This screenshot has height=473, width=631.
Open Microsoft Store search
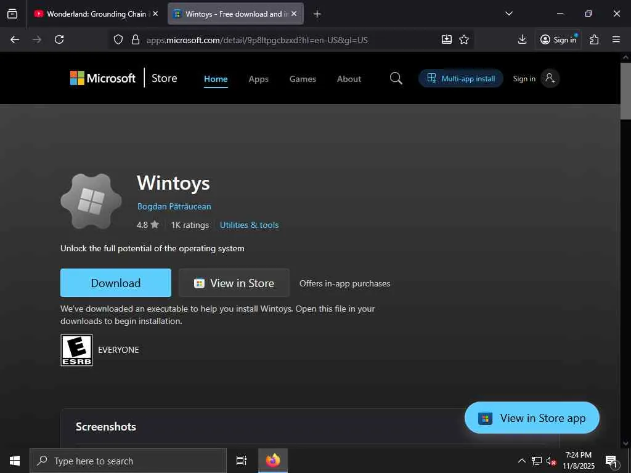[396, 78]
